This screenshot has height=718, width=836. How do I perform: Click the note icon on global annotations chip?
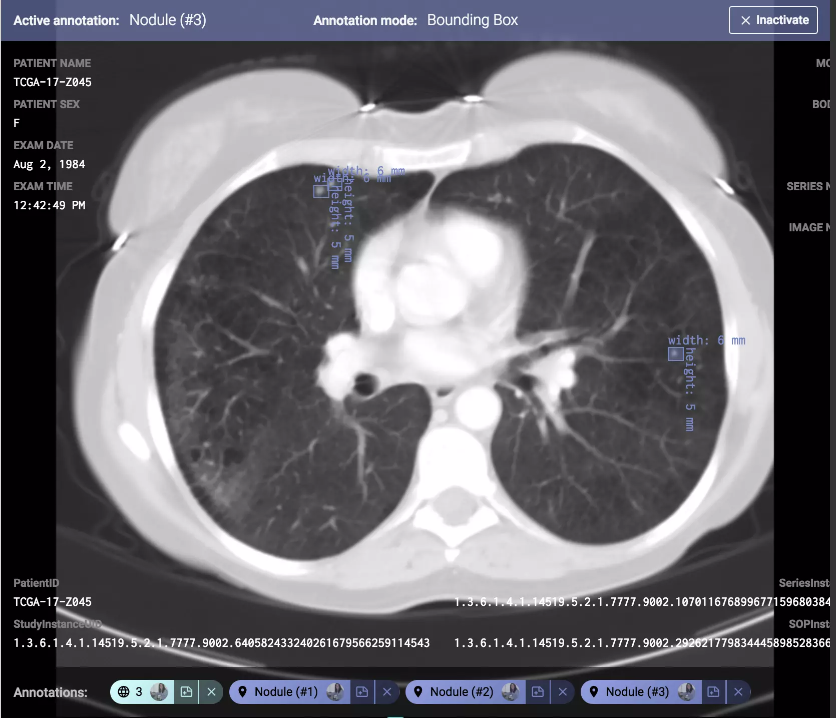coord(186,692)
